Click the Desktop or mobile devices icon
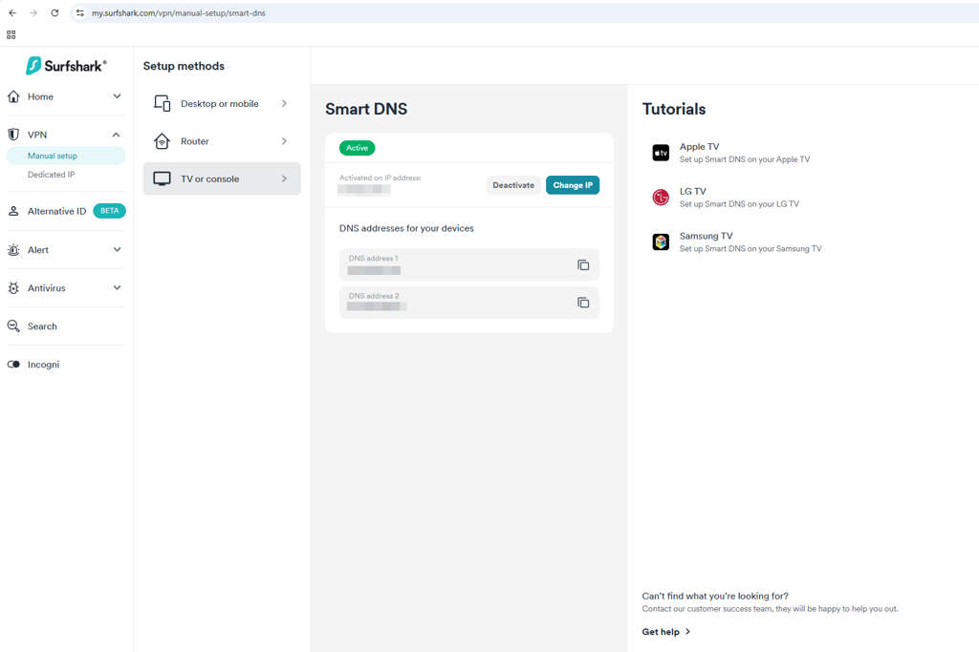This screenshot has width=979, height=652. [163, 103]
